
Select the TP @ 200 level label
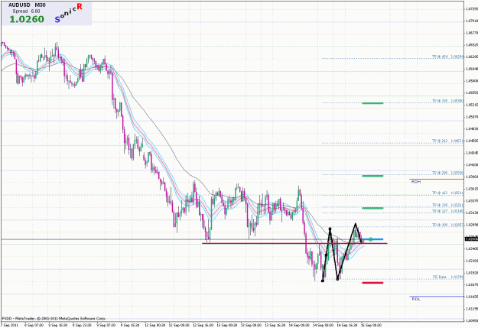tap(447, 173)
